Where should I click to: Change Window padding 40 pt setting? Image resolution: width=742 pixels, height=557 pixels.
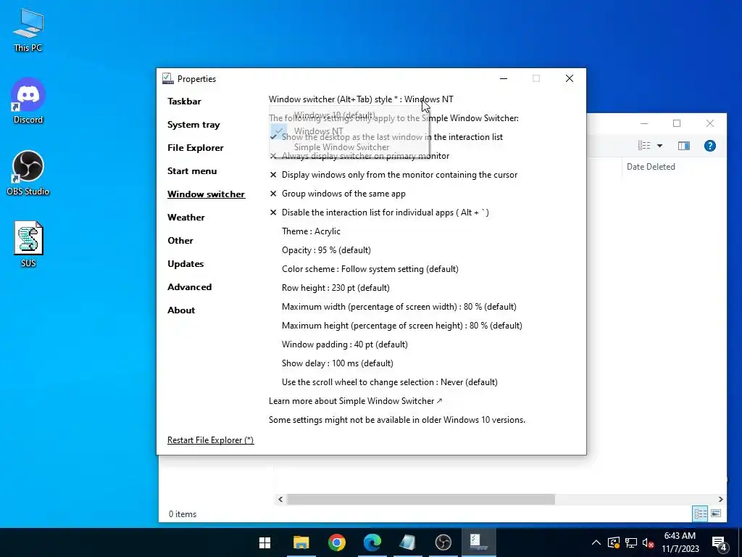pos(344,344)
